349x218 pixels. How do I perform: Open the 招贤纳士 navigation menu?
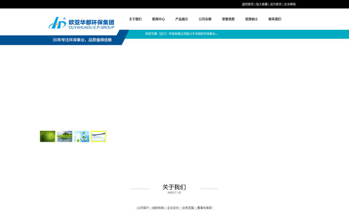click(x=252, y=19)
